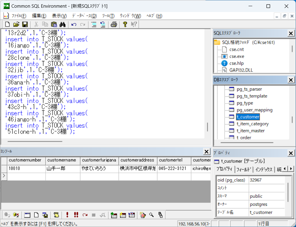This screenshot has height=227, width=296.
Task: Click the cell containing 045-222-3121
Action: coord(174,169)
